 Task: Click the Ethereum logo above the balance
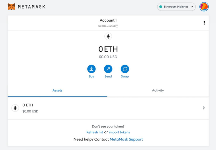coord(108,36)
